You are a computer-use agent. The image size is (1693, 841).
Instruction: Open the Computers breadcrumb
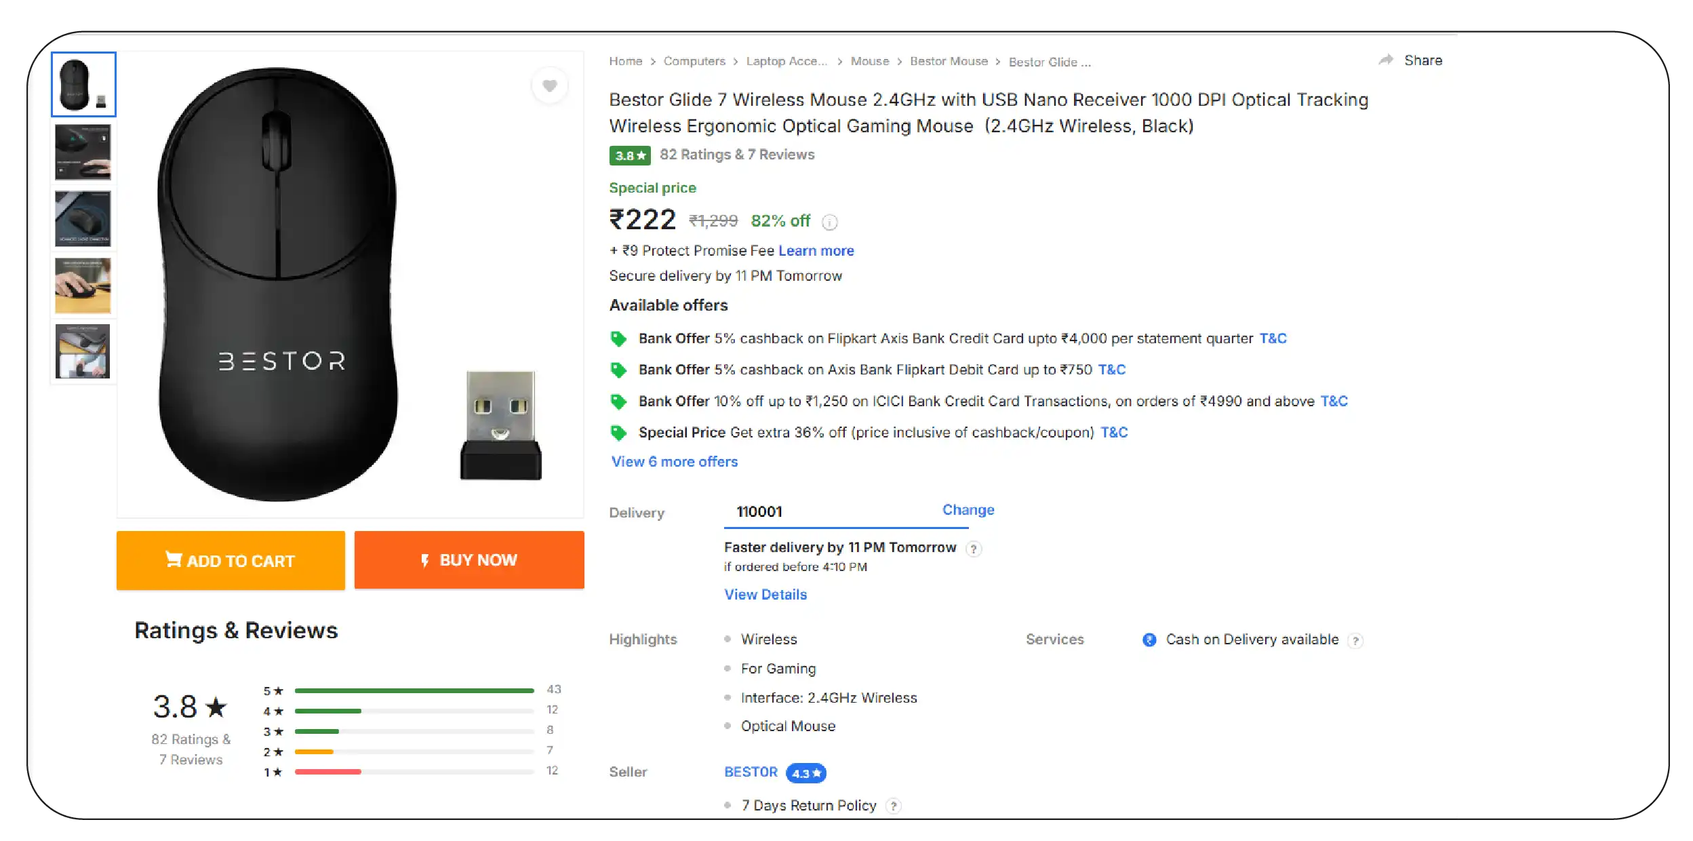694,61
